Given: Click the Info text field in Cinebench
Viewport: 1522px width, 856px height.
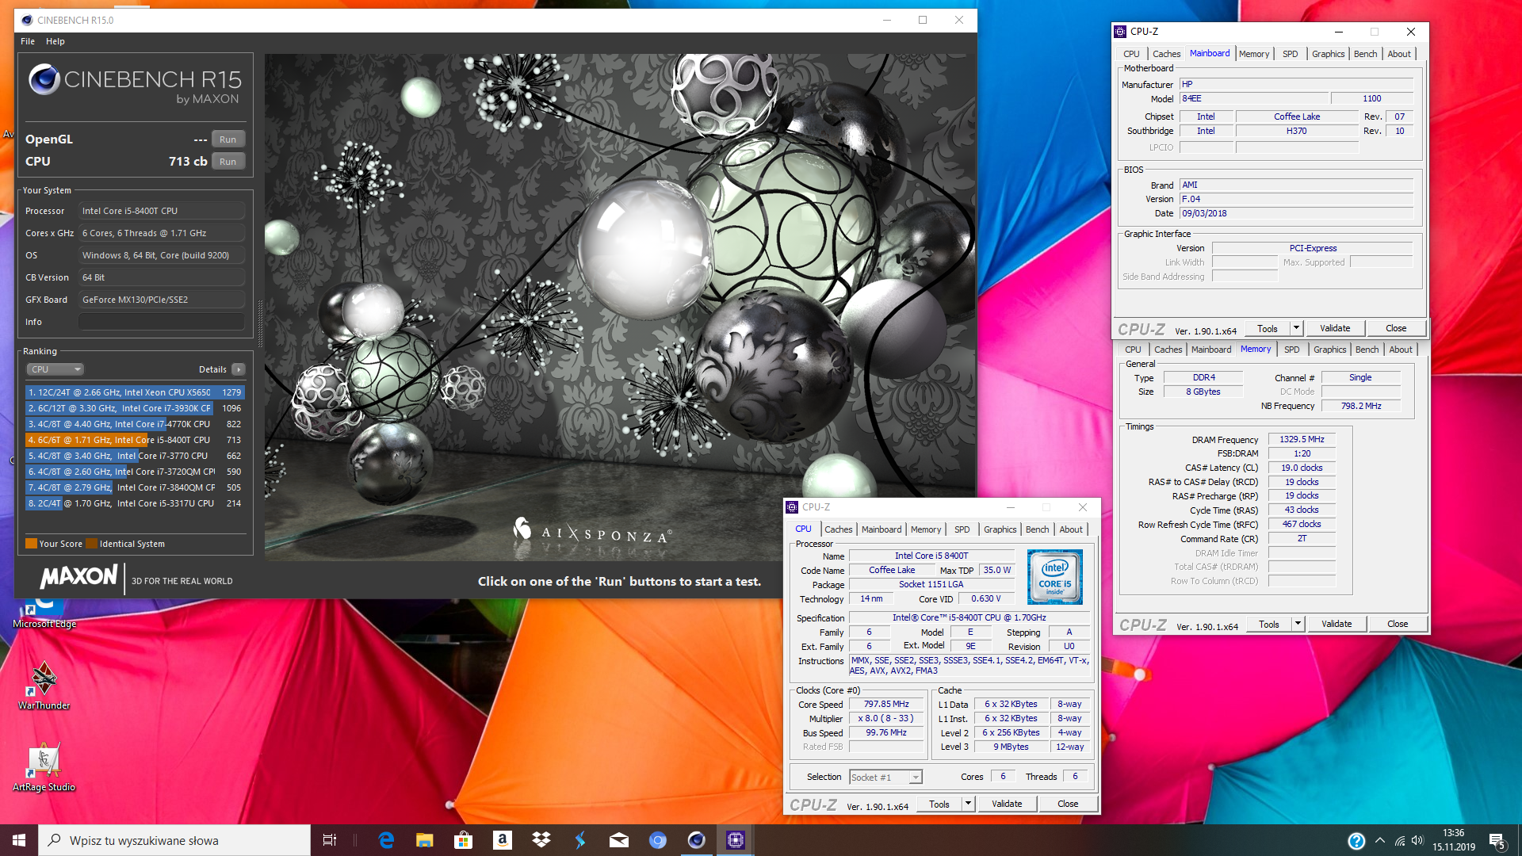Looking at the screenshot, I should point(162,322).
